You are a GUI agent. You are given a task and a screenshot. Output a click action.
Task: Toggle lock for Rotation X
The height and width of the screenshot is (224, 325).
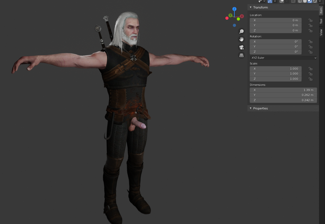[x=310, y=41]
